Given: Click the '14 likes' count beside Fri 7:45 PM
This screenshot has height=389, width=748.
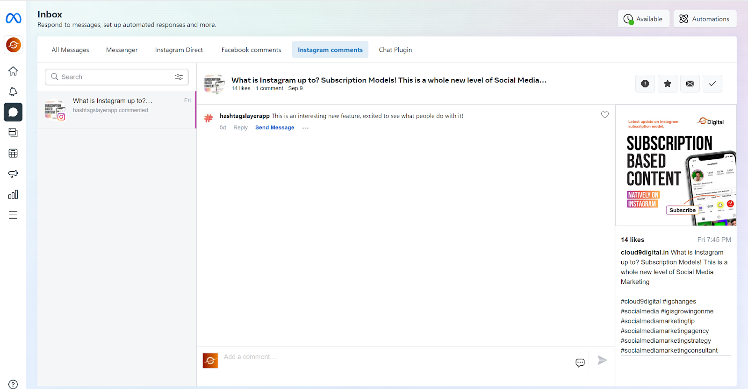Looking at the screenshot, I should pyautogui.click(x=633, y=240).
